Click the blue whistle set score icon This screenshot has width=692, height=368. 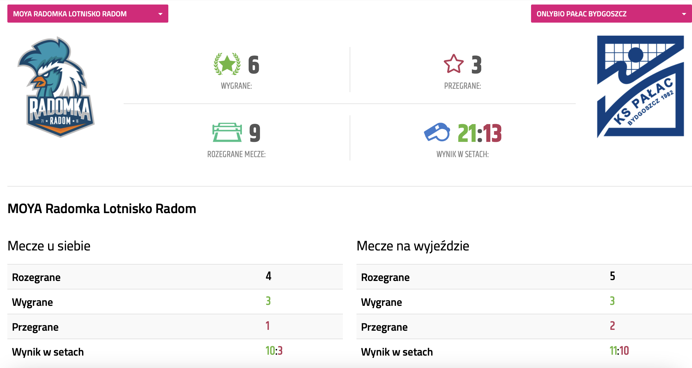437,132
